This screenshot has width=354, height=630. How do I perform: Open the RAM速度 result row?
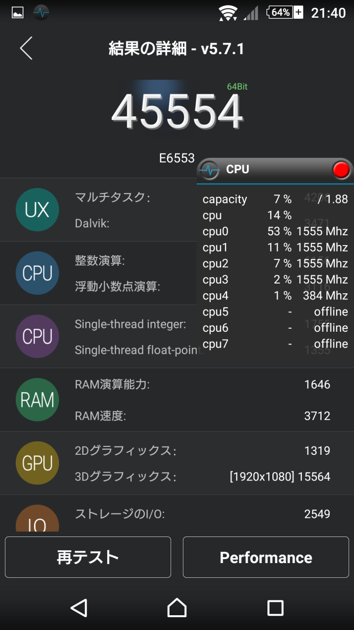202,416
